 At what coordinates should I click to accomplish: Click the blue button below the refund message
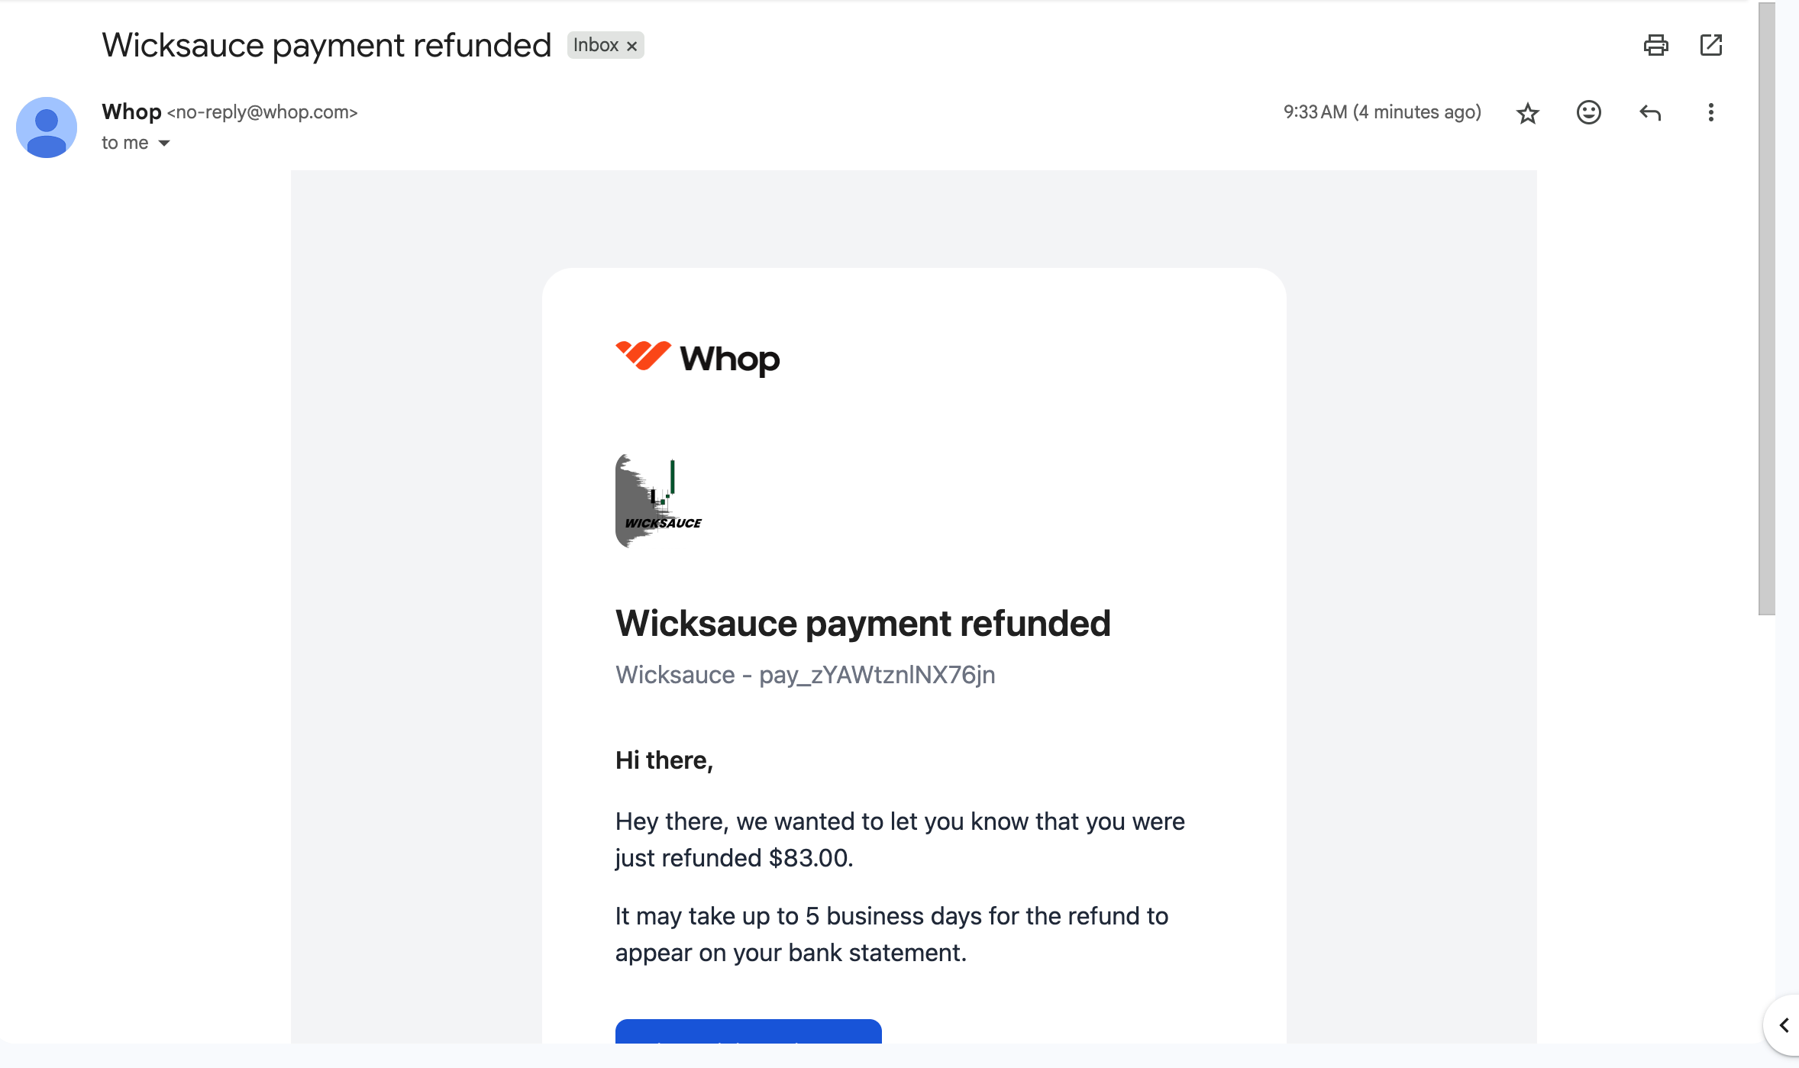tap(748, 1031)
